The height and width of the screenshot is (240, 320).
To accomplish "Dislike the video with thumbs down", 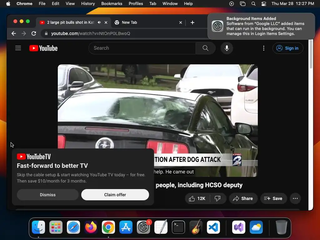I will tap(217, 198).
